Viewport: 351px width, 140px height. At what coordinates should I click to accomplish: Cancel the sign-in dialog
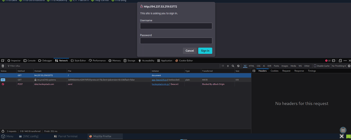coord(190,51)
